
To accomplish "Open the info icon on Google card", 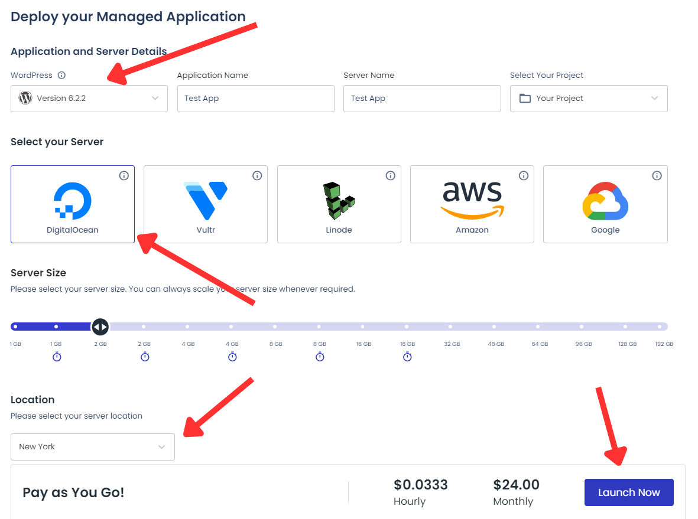I will 657,176.
